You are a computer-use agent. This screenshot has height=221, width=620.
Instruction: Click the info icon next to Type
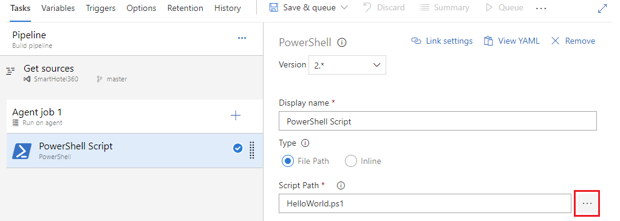click(305, 143)
